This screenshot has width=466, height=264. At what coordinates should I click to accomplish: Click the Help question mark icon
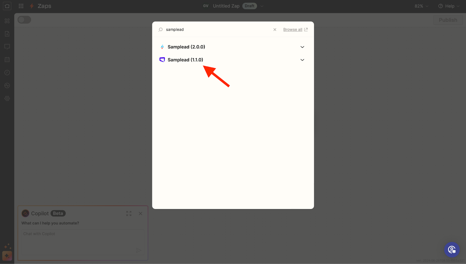click(440, 6)
